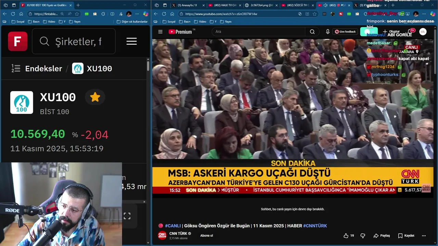
Task: Mute the playing CNN Türk tab speaker icon
Action: pos(325,5)
